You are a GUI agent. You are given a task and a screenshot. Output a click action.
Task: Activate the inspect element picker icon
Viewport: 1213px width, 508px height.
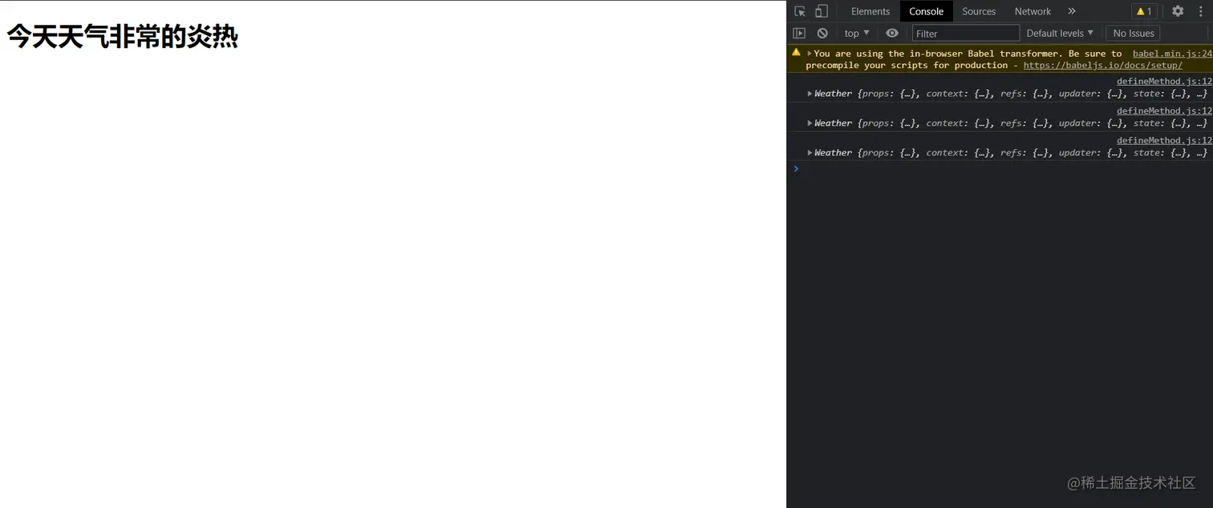point(800,11)
